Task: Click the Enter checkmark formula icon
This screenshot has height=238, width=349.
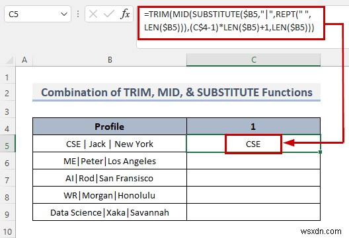Action: click(109, 15)
